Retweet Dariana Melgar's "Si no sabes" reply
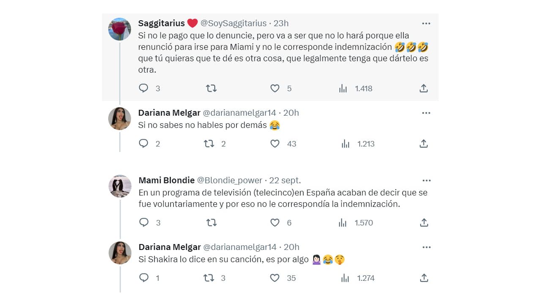Viewport: 541px width, 304px height. click(x=209, y=144)
